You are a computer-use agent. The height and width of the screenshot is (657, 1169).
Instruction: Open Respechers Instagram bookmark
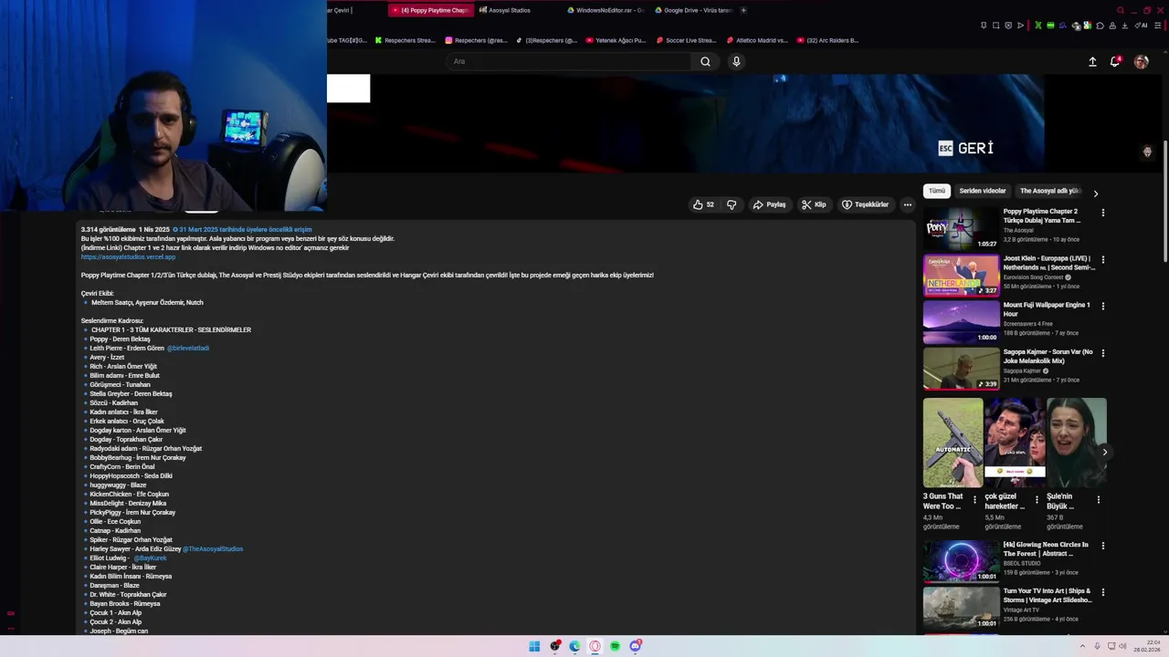476,40
